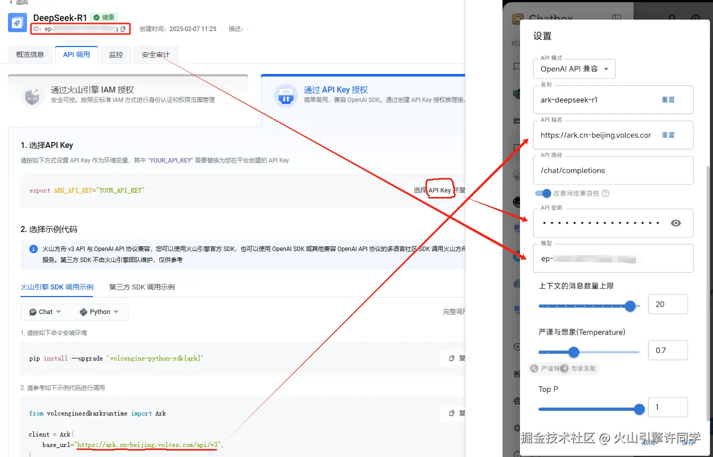Click the IAM authorization shield icon
The width and height of the screenshot is (713, 457).
coord(32,95)
